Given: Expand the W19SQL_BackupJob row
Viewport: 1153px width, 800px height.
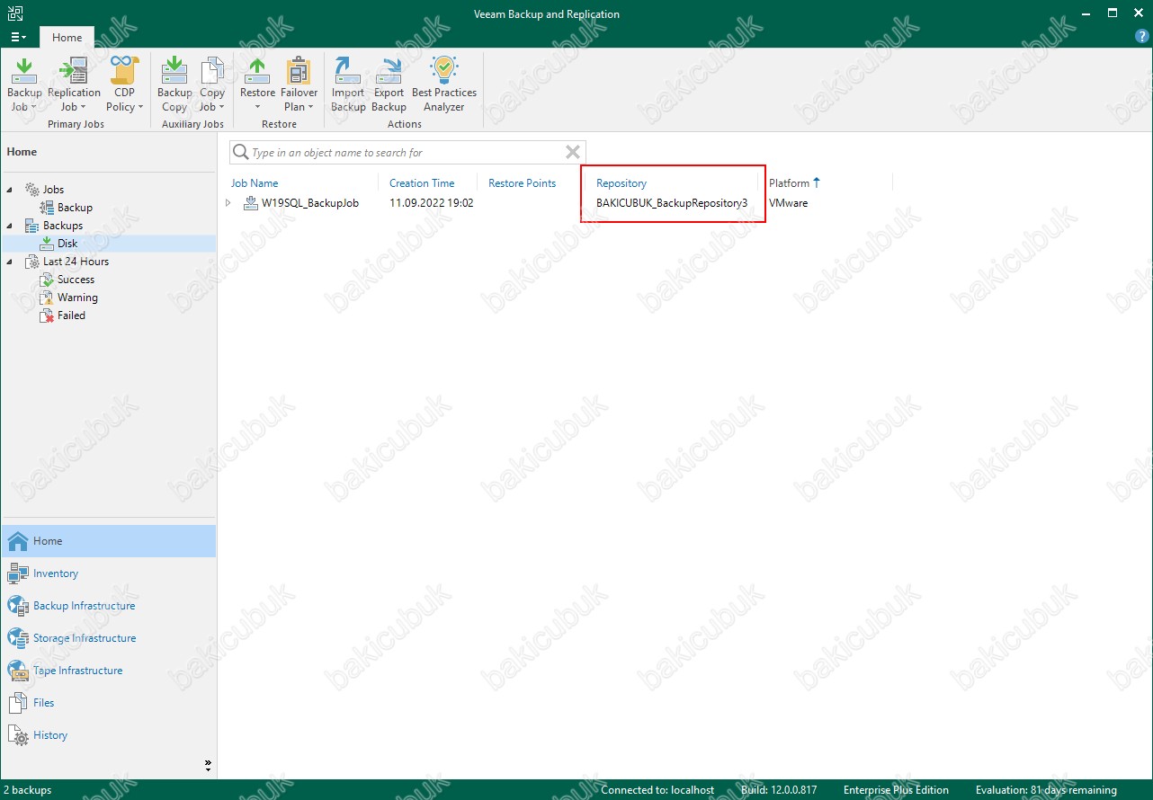Looking at the screenshot, I should click(228, 203).
